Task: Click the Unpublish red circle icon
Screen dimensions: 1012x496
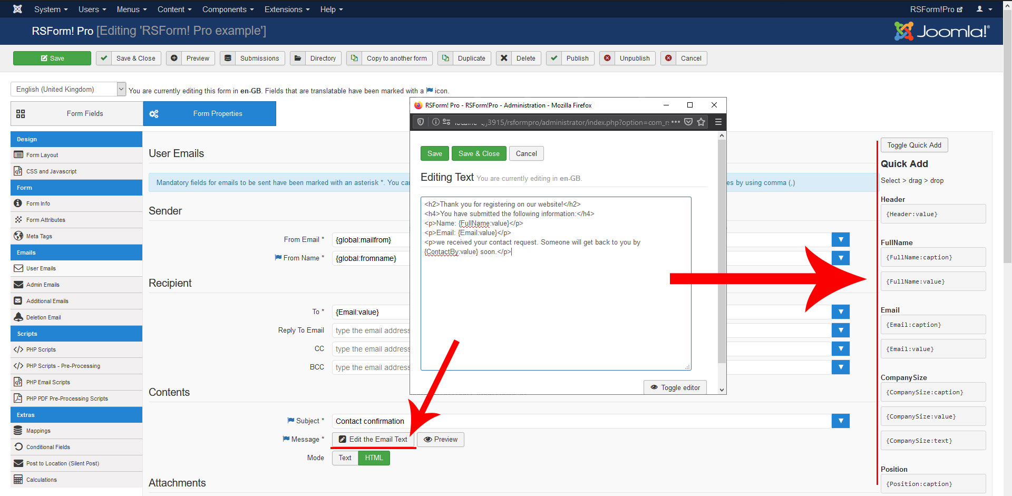Action: point(607,58)
